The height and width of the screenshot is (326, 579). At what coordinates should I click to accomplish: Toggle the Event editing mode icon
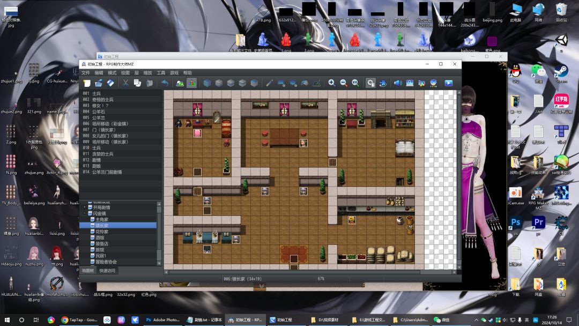(191, 83)
